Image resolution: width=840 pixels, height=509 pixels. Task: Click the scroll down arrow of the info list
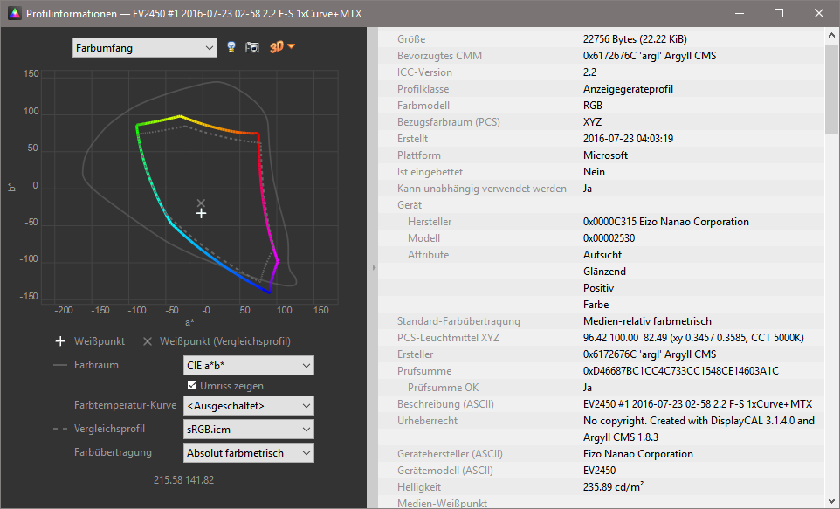click(831, 500)
